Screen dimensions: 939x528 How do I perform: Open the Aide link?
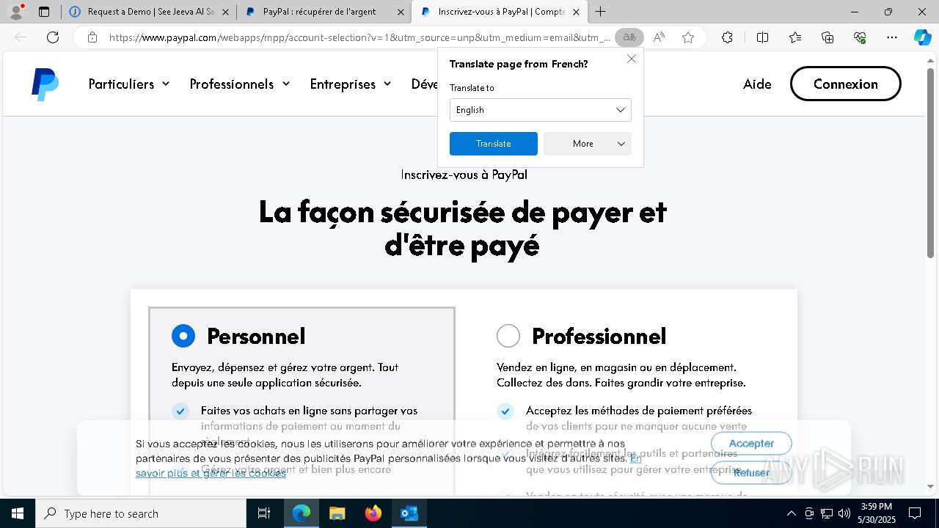[x=757, y=84]
